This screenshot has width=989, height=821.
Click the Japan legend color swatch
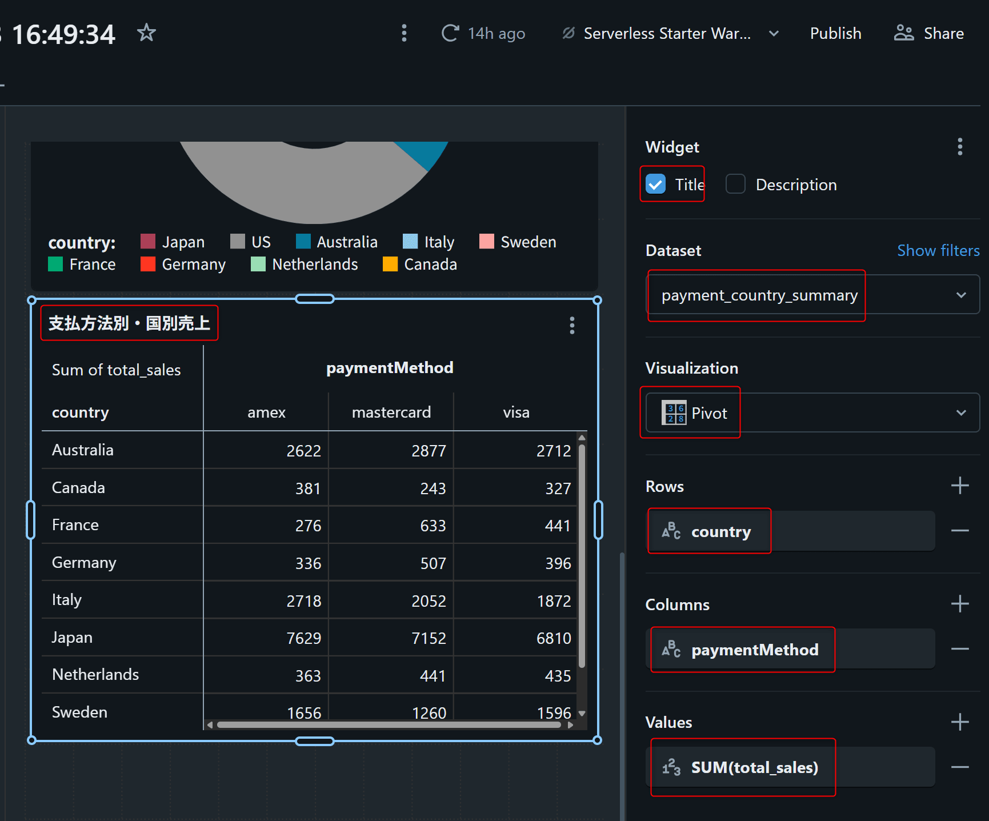148,242
